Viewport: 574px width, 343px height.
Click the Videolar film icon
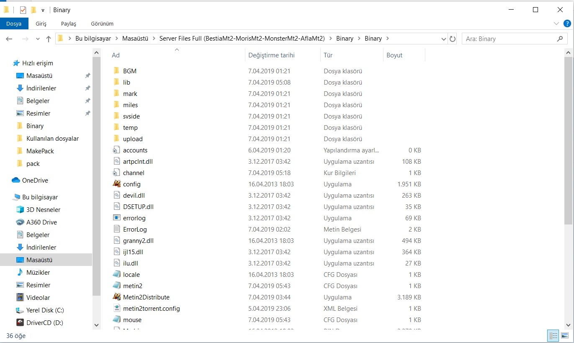[20, 297]
